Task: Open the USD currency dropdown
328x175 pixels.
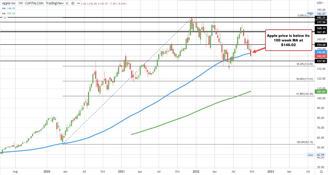Action: [320, 3]
